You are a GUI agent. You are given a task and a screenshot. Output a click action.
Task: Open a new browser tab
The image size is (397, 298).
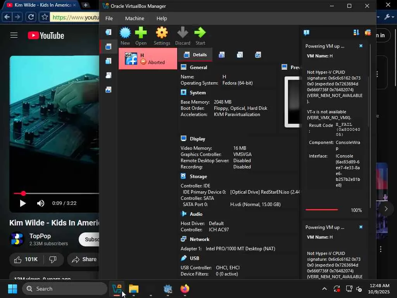(86, 5)
